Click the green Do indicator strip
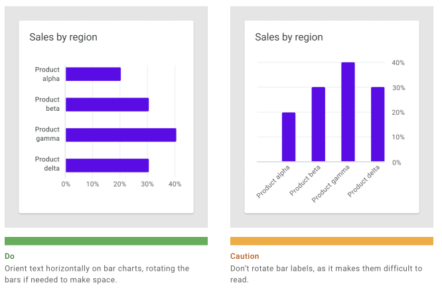 pyautogui.click(x=106, y=241)
